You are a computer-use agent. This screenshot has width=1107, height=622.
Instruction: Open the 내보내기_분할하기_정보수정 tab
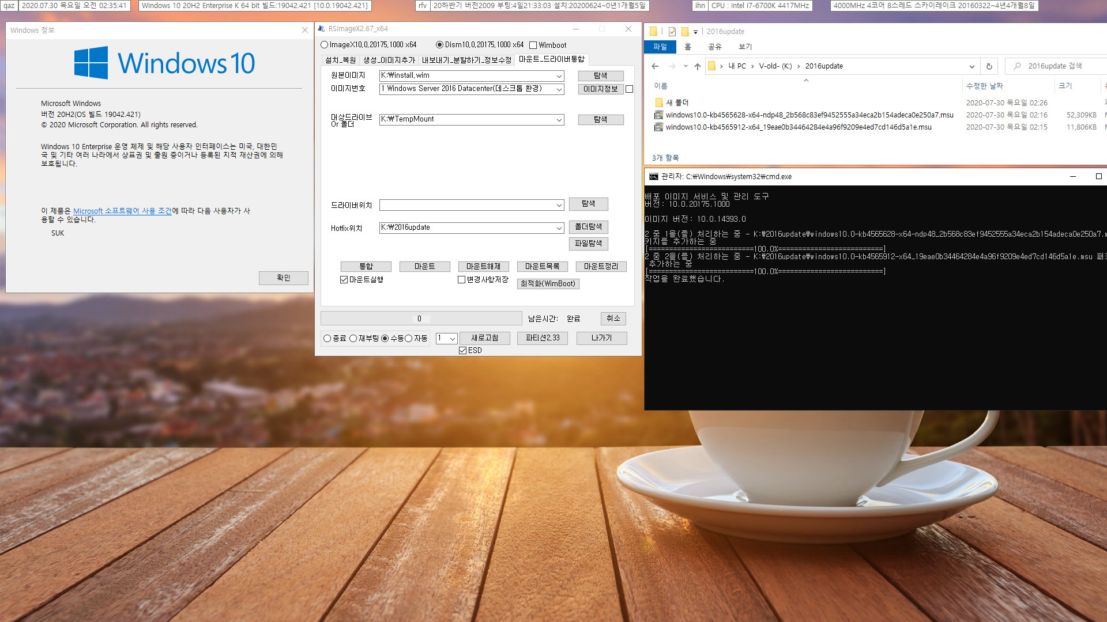click(466, 60)
